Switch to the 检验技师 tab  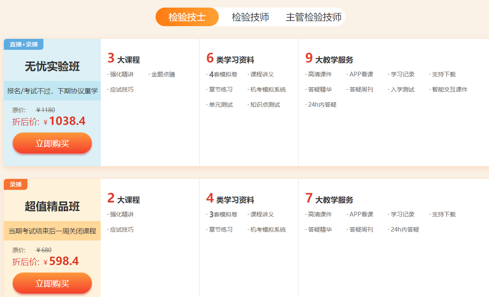click(x=250, y=17)
